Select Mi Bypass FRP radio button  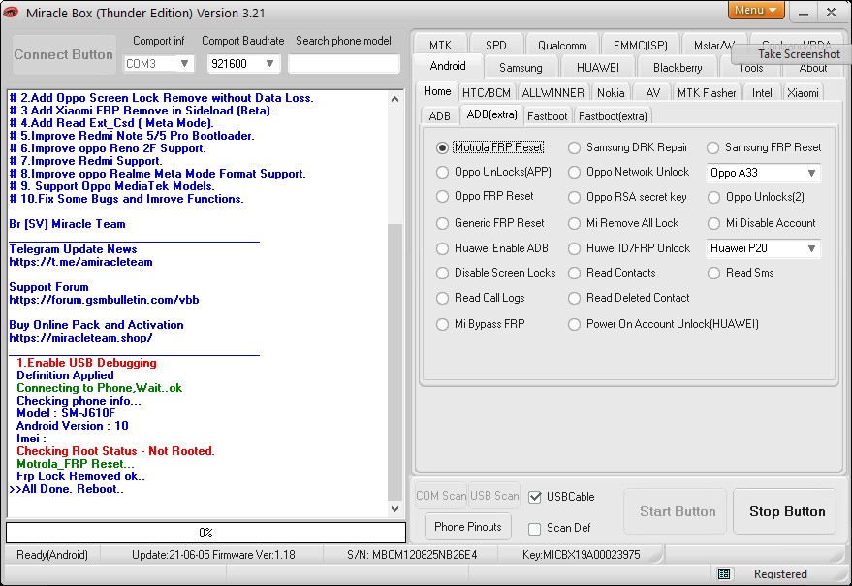(442, 324)
